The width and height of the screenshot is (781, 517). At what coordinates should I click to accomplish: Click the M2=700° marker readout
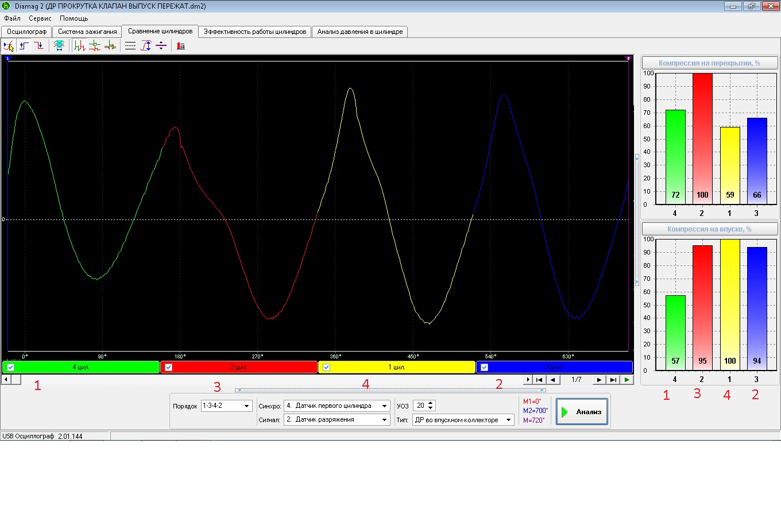point(535,411)
